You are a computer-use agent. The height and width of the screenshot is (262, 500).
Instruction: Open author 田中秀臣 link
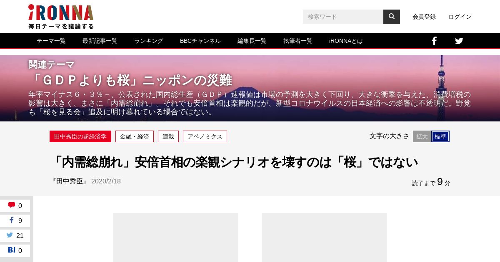pyautogui.click(x=70, y=181)
